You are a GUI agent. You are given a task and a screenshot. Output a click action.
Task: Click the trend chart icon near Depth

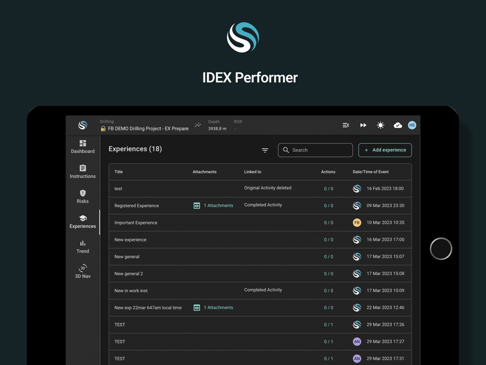pyautogui.click(x=198, y=125)
